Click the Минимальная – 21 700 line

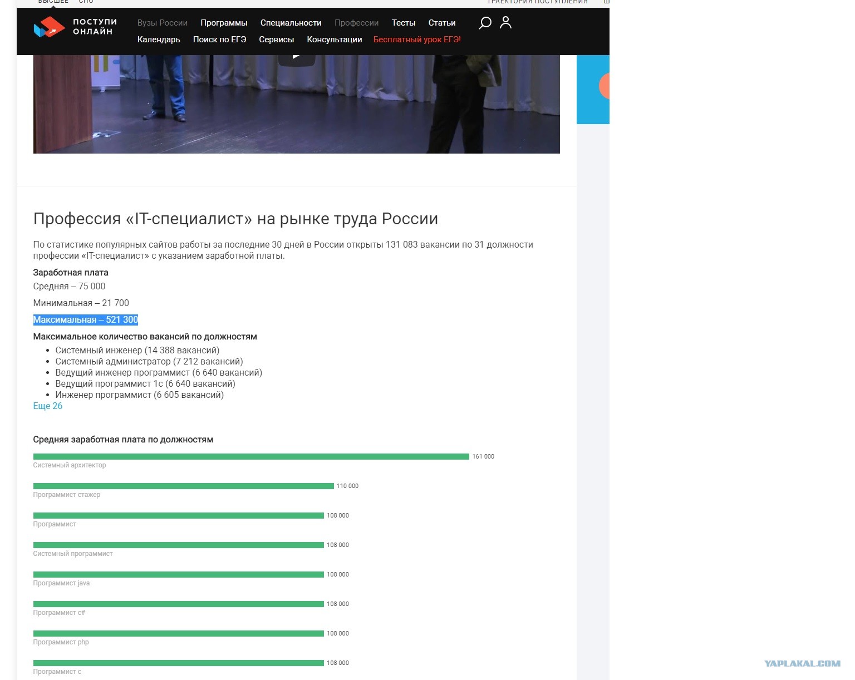pos(81,303)
